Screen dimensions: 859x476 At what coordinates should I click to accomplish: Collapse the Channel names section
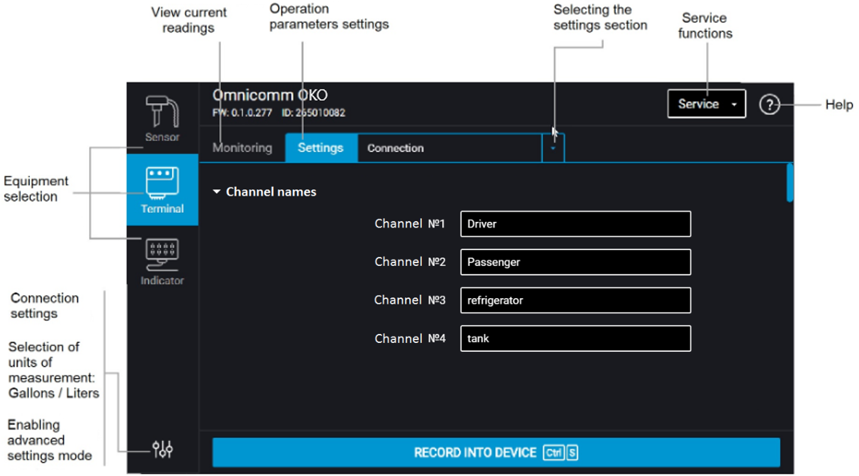point(265,192)
